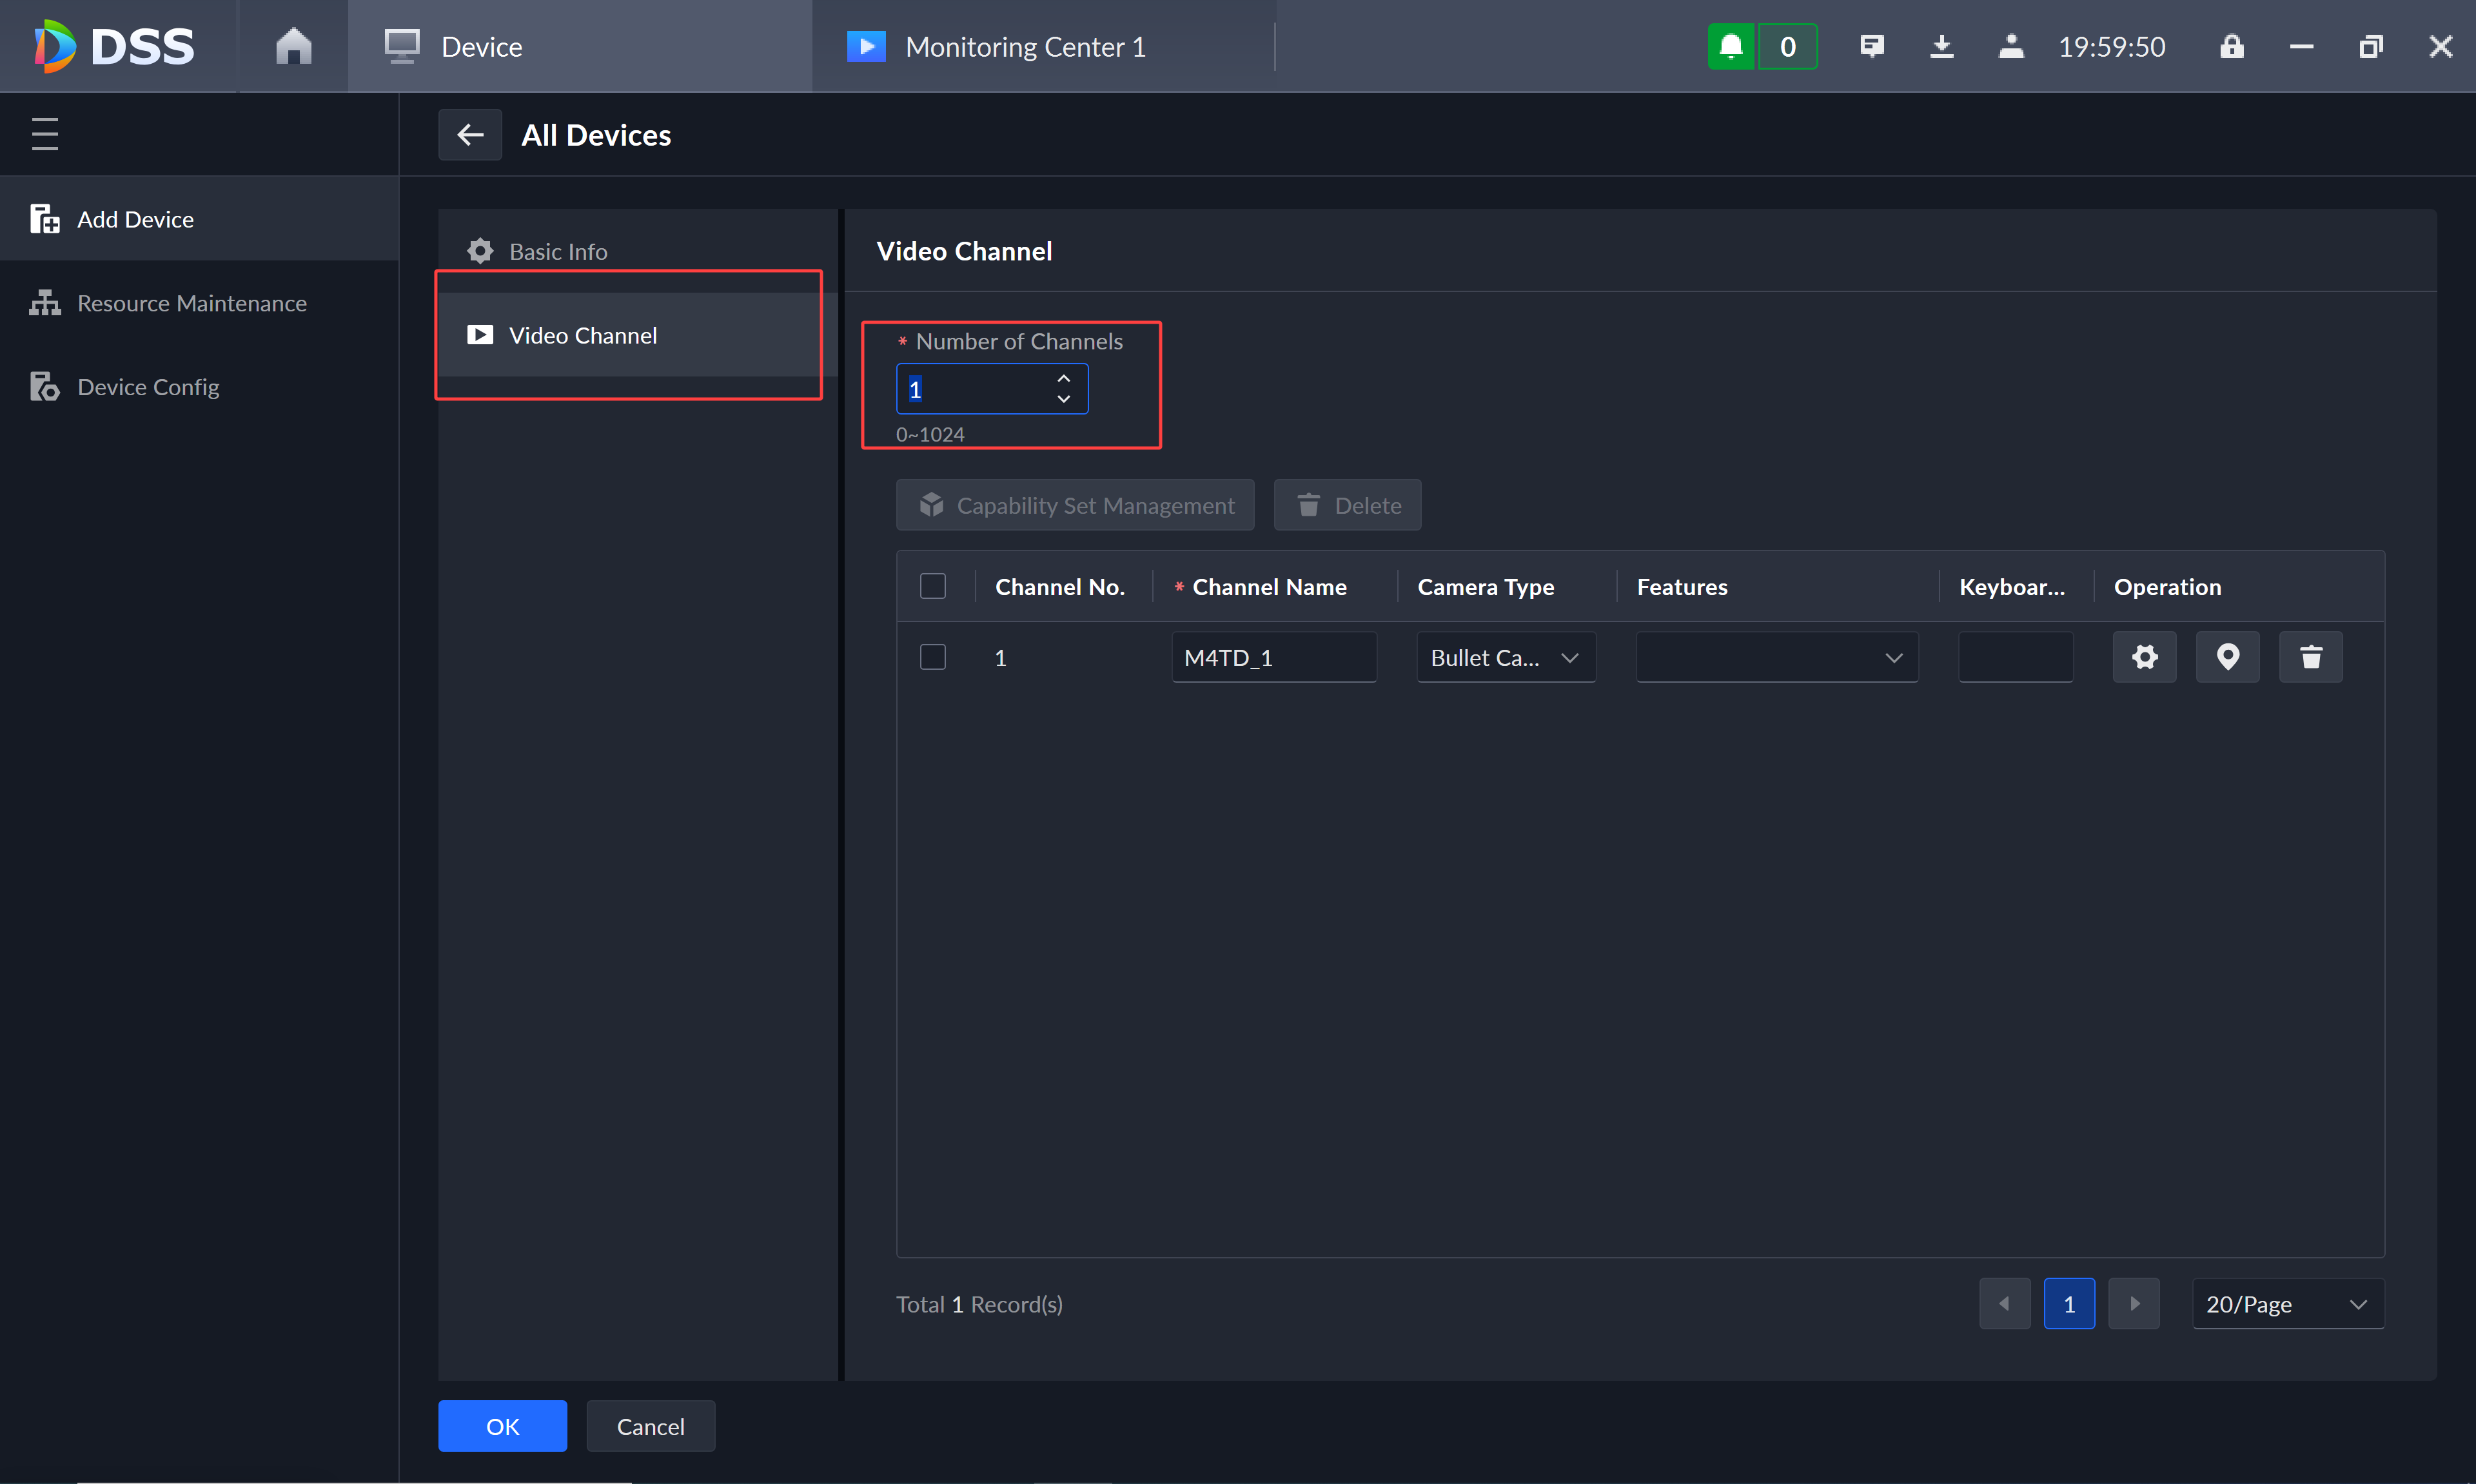Select page 1 in pagination
The height and width of the screenshot is (1484, 2476).
pyautogui.click(x=2070, y=1304)
